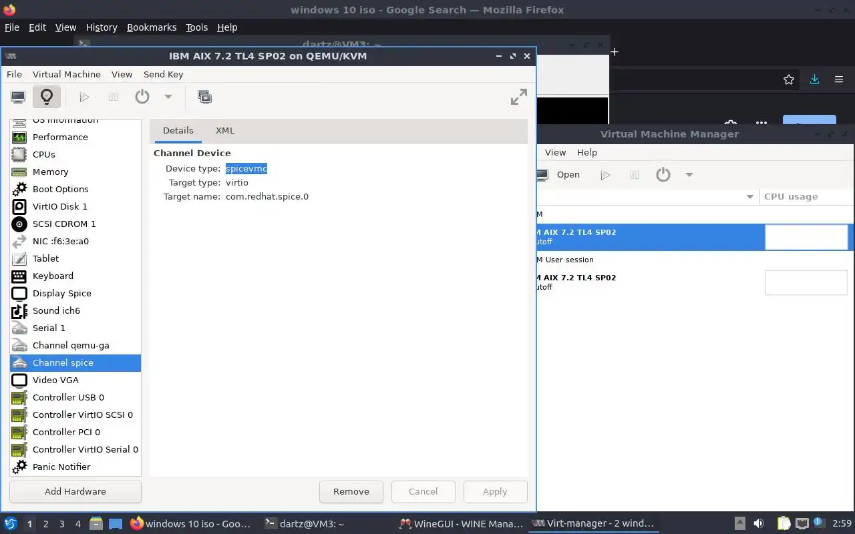Switch to workspace 2 in the taskbar
Viewport: 855px width, 534px height.
coord(46,524)
